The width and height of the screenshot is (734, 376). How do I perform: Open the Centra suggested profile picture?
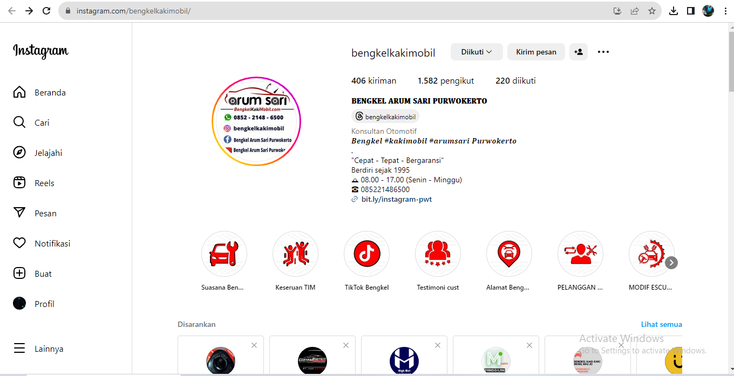[312, 361]
